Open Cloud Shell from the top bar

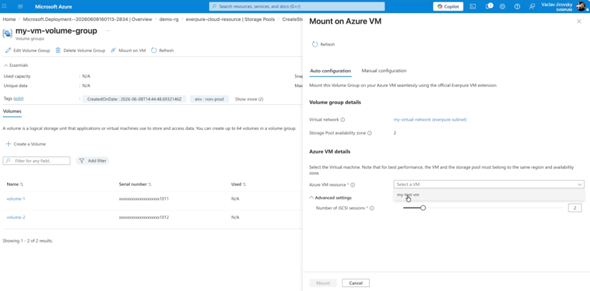(x=473, y=7)
